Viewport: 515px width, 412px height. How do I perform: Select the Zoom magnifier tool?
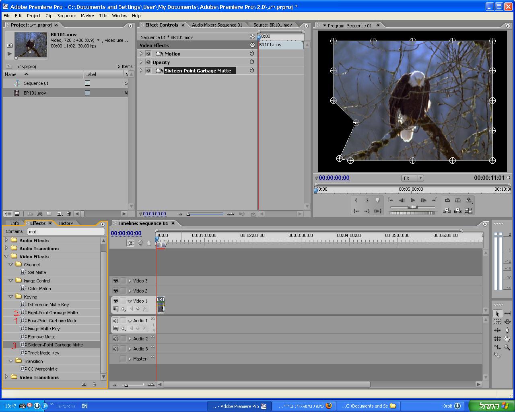point(507,347)
